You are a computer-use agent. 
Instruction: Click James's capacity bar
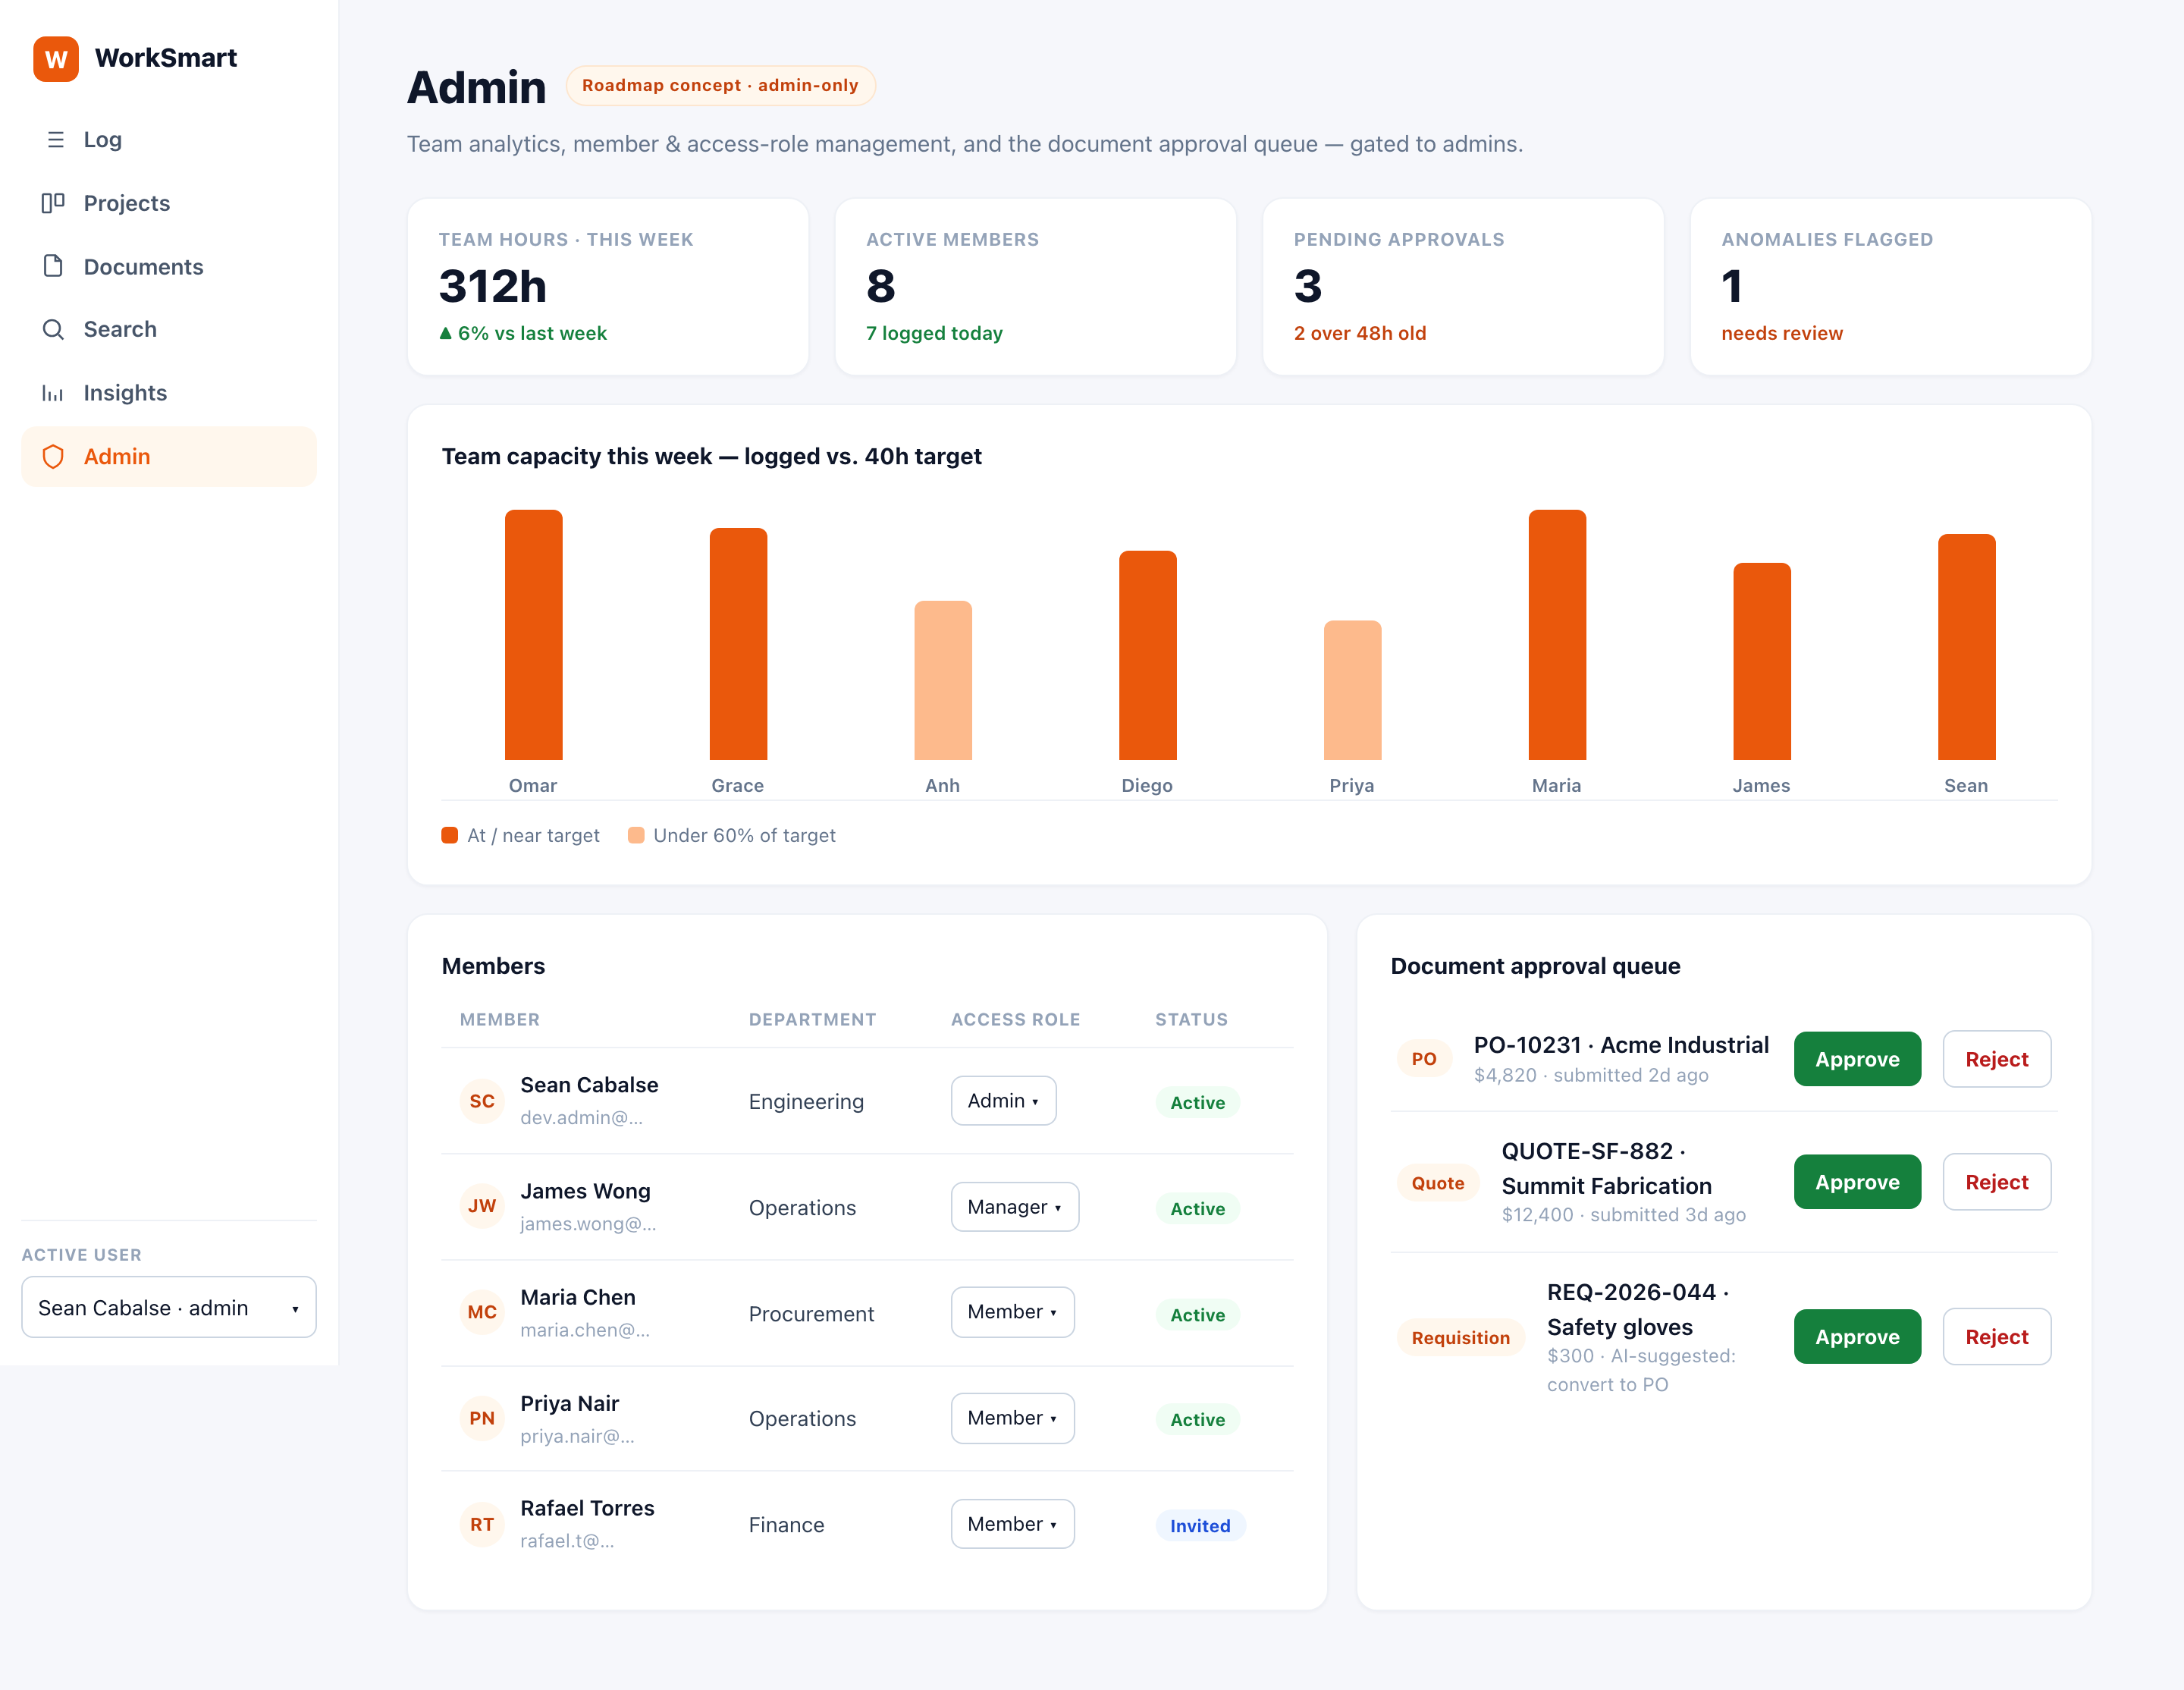click(x=1762, y=661)
